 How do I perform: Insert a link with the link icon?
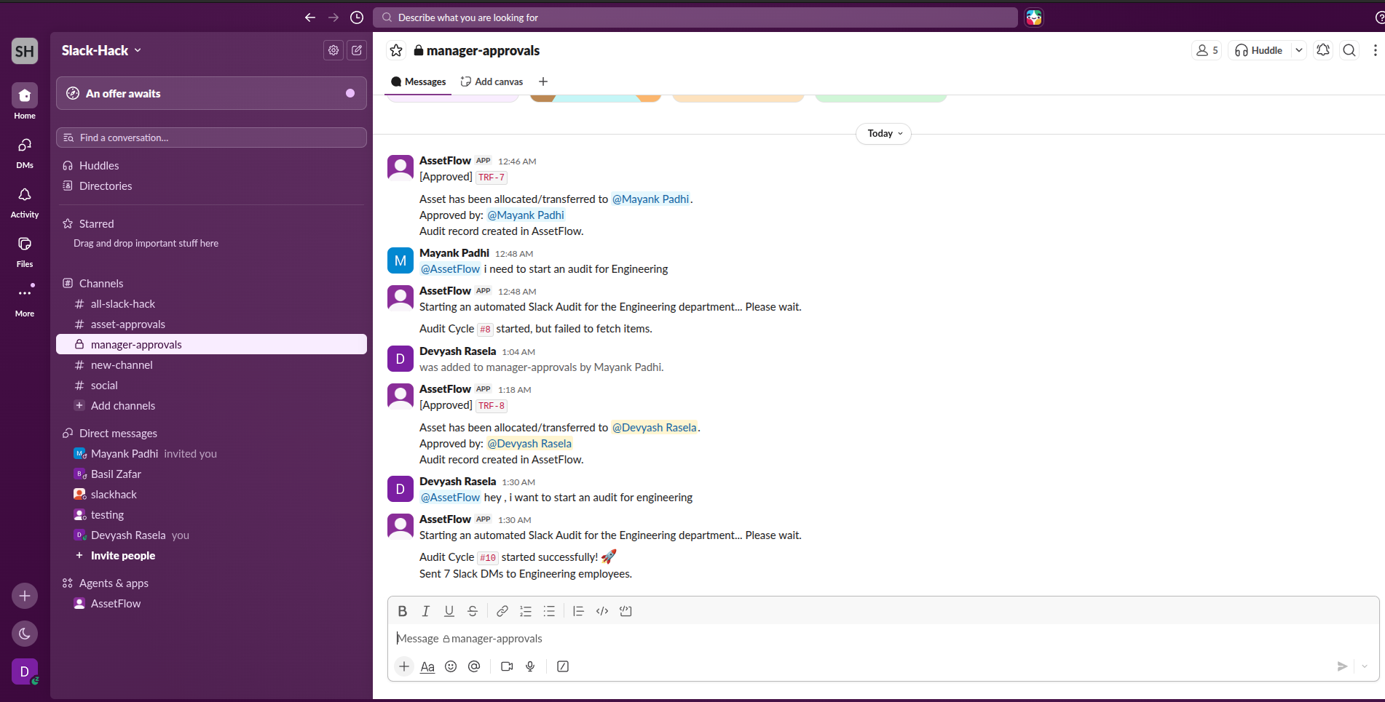502,611
